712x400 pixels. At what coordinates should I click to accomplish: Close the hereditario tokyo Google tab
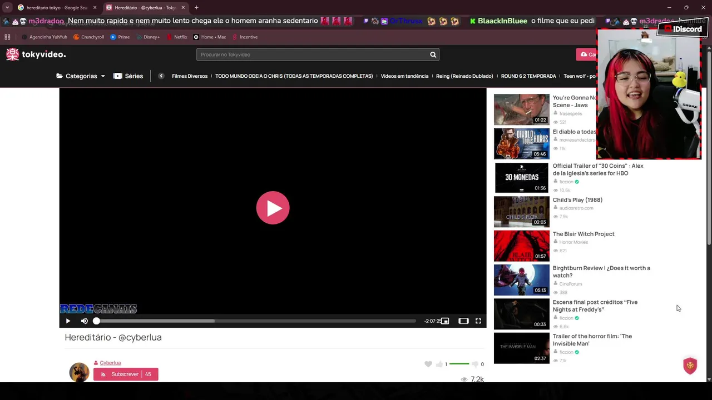(95, 8)
